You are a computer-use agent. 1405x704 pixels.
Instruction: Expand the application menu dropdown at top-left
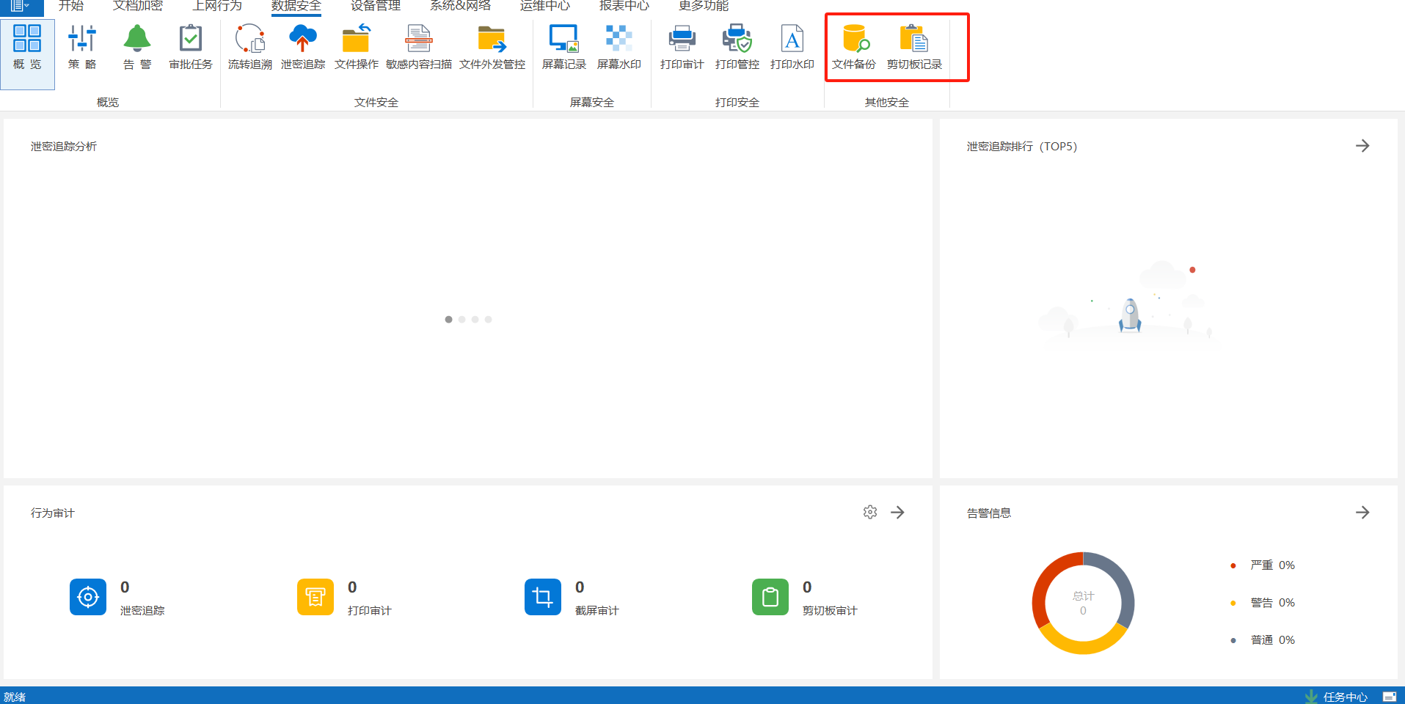click(21, 7)
